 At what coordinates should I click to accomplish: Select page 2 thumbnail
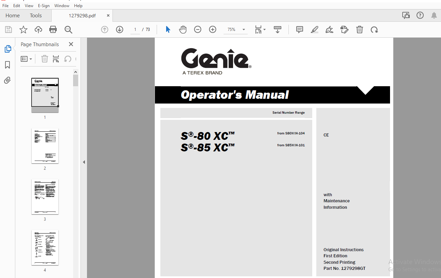(45, 146)
